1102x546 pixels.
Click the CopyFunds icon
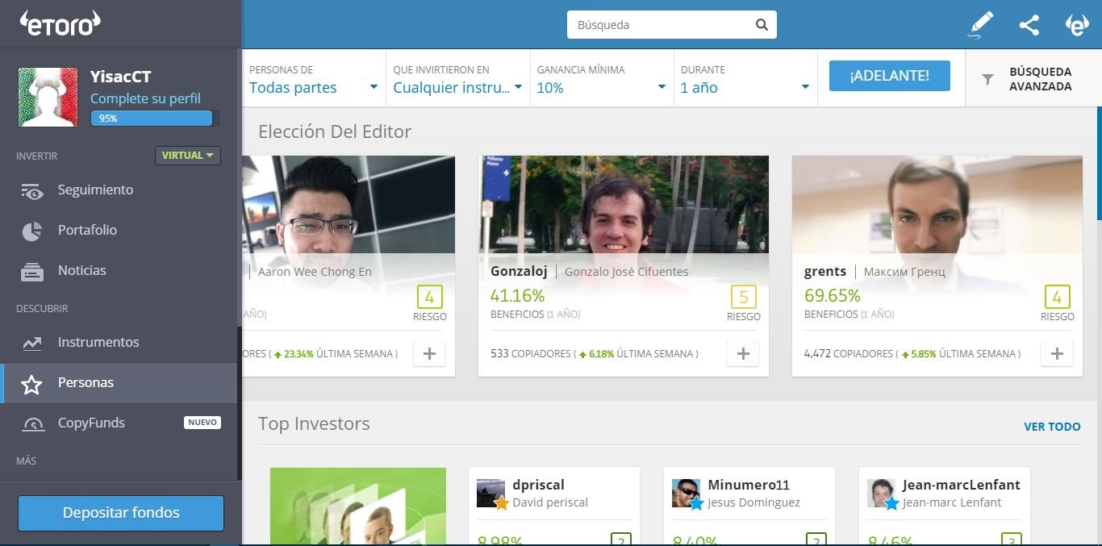tap(33, 424)
